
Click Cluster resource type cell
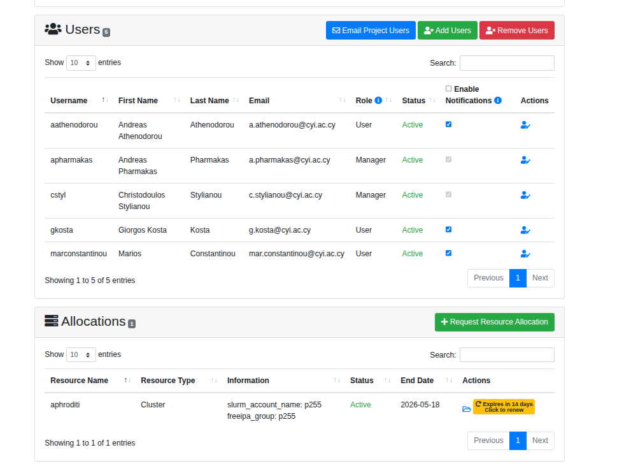coord(153,405)
